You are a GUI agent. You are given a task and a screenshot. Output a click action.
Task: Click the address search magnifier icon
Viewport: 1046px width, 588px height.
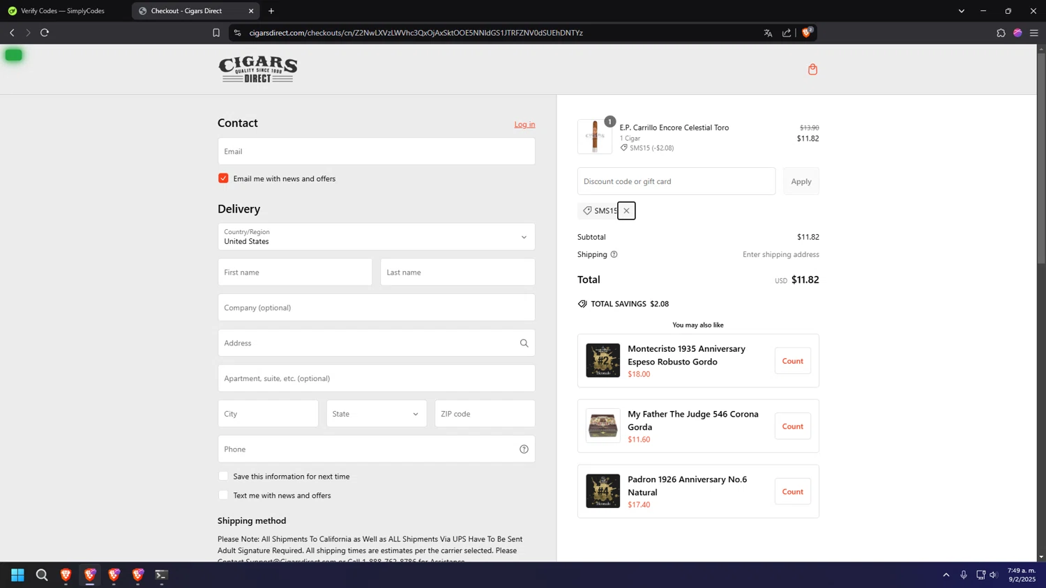[x=524, y=343]
